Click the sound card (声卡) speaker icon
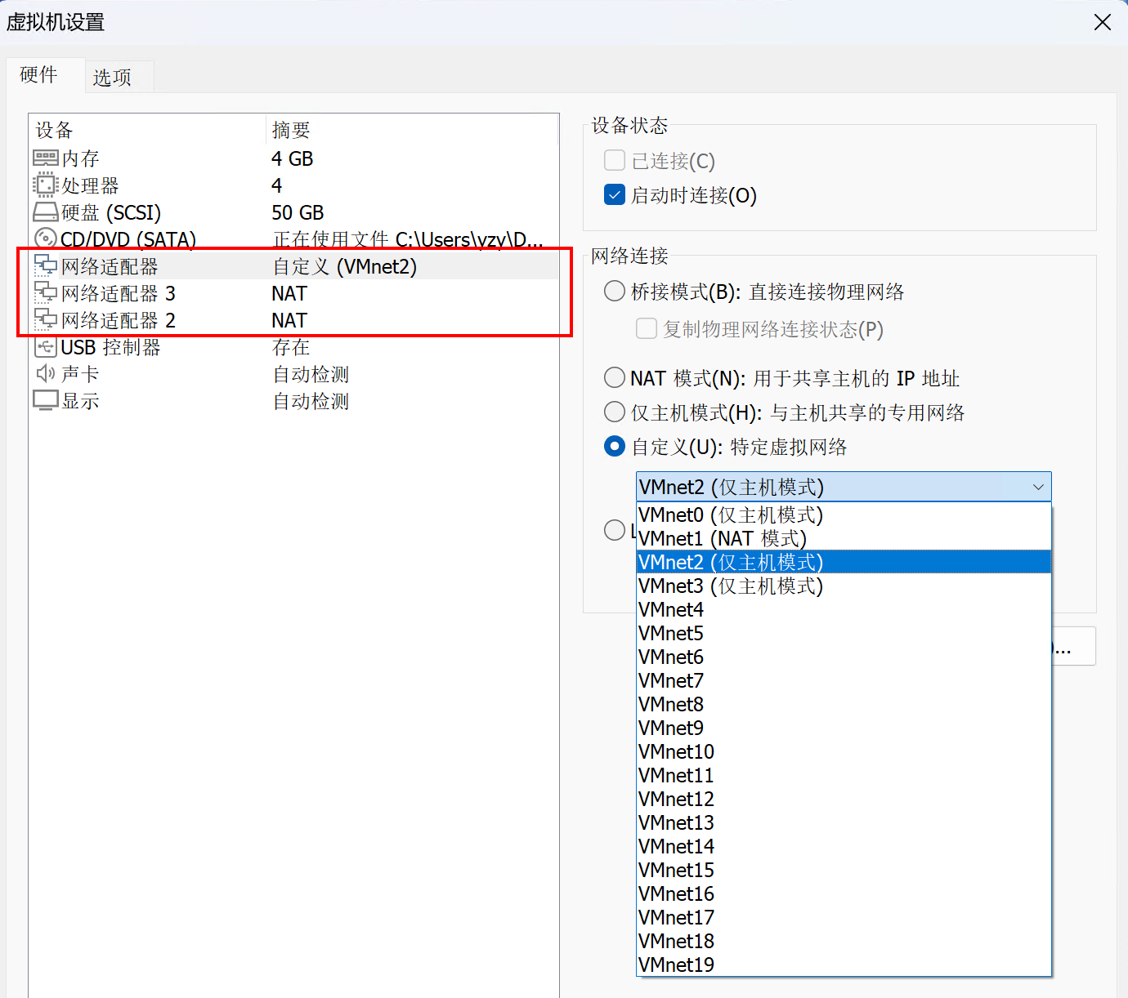The image size is (1128, 998). 45,373
